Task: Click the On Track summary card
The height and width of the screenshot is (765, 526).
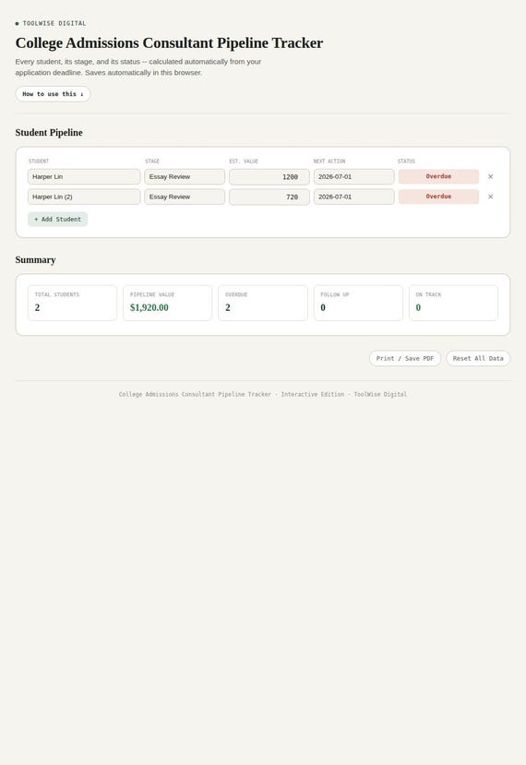Action: click(x=453, y=303)
